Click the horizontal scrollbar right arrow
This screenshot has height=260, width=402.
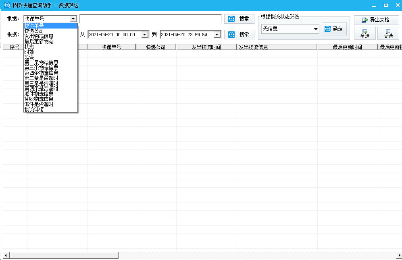[399, 255]
